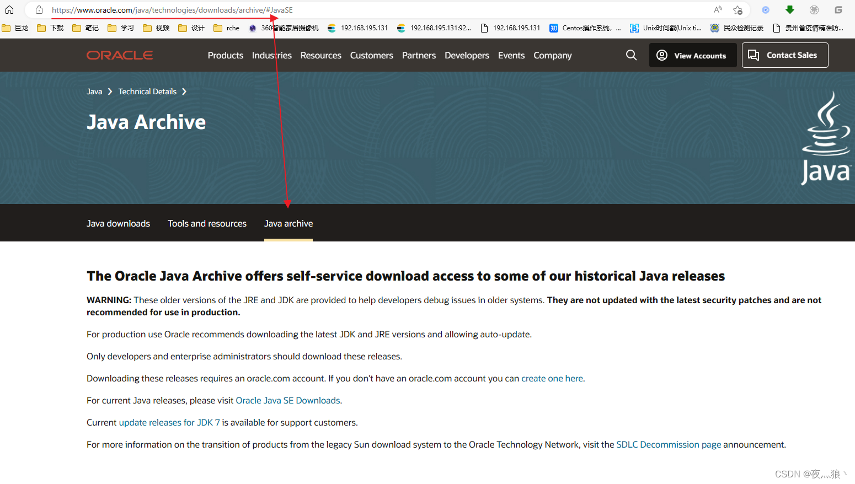Go to Technical Details breadcrumb
The image size is (855, 484).
[x=147, y=92]
